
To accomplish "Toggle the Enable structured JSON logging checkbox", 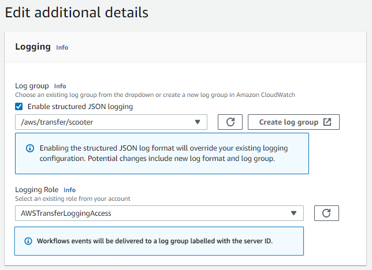I will pos(19,106).
